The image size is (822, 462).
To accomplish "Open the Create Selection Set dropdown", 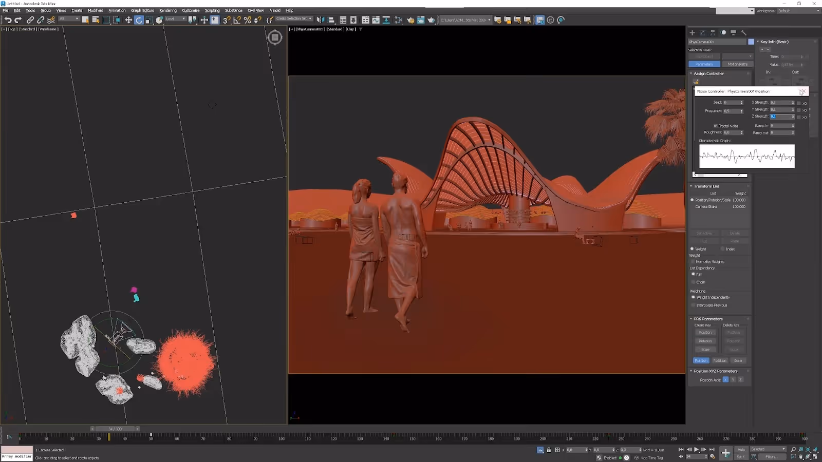I will click(x=294, y=18).
